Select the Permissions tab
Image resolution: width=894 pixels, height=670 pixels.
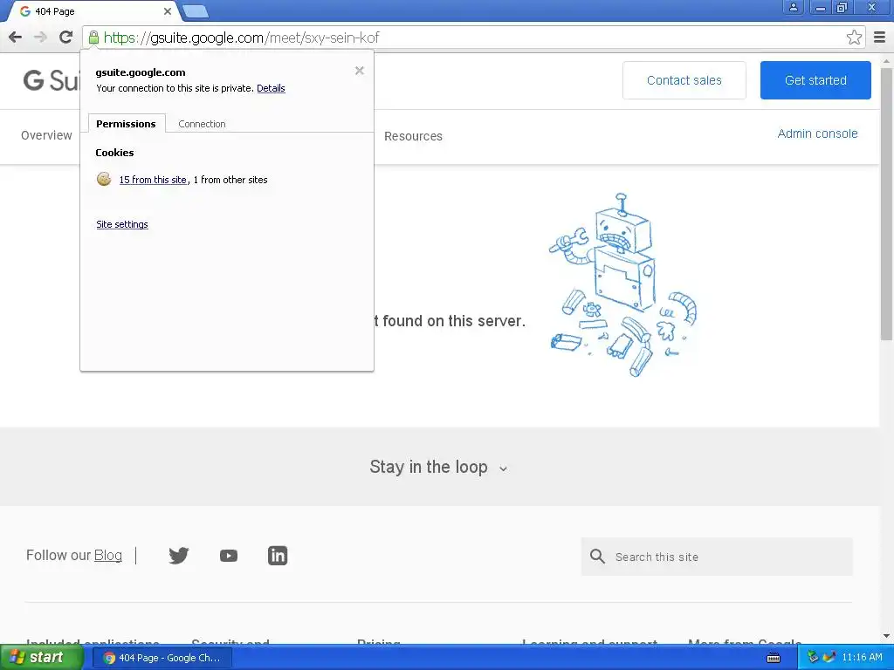pos(126,124)
